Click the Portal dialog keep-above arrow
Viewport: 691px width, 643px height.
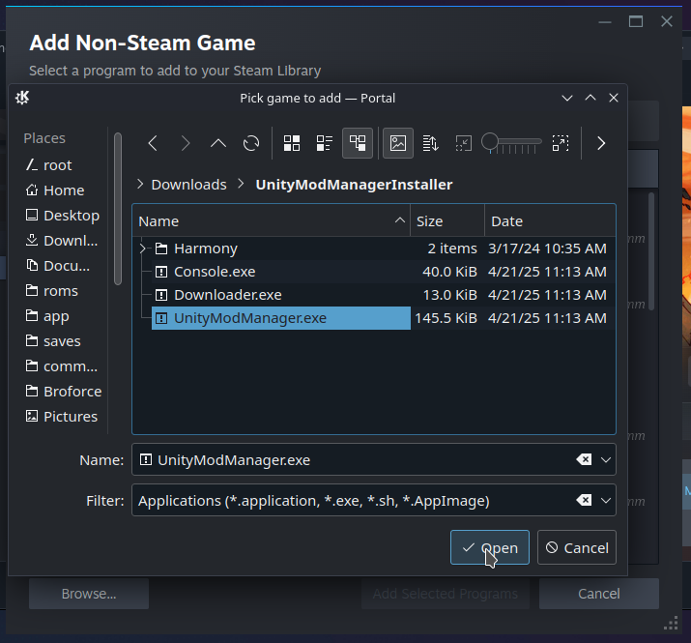(x=590, y=98)
